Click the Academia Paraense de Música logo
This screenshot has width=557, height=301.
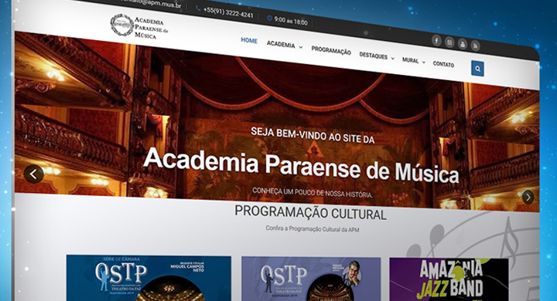(x=139, y=26)
